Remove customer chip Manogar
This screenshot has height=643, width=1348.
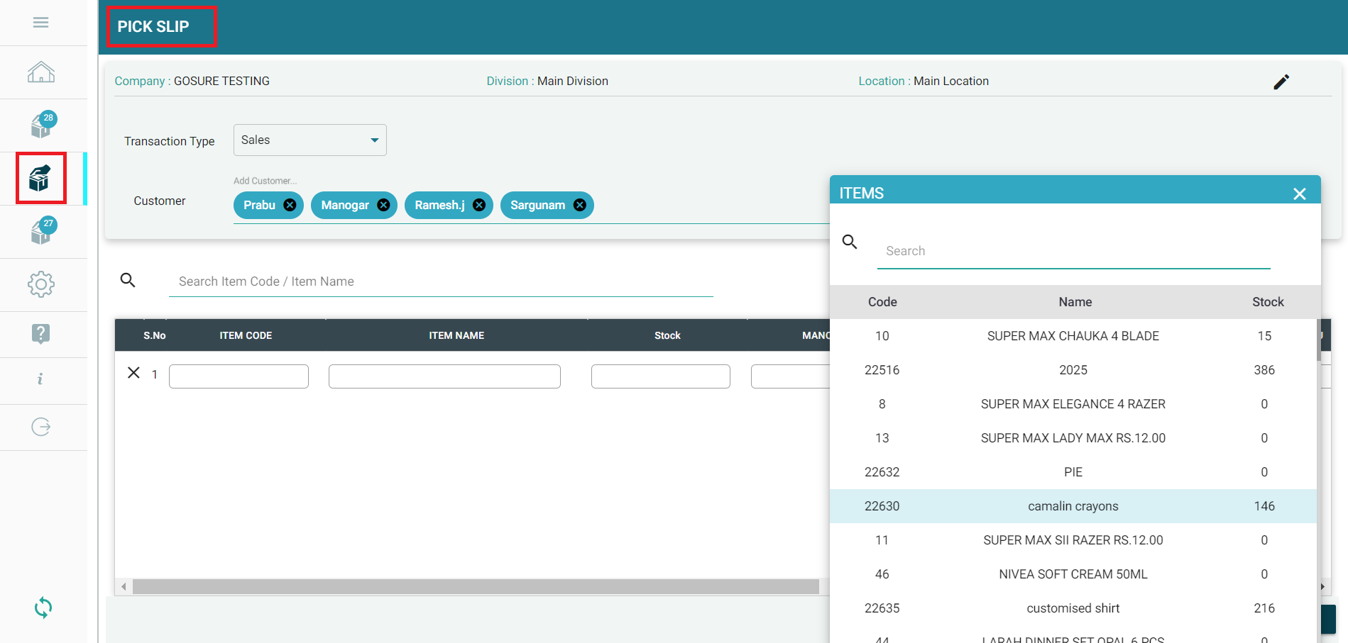pyautogui.click(x=383, y=205)
